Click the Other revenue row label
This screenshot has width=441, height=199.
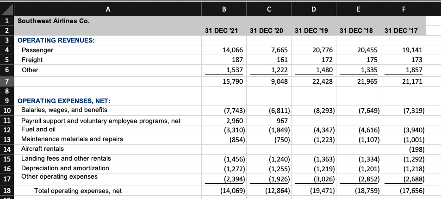[x=30, y=69]
